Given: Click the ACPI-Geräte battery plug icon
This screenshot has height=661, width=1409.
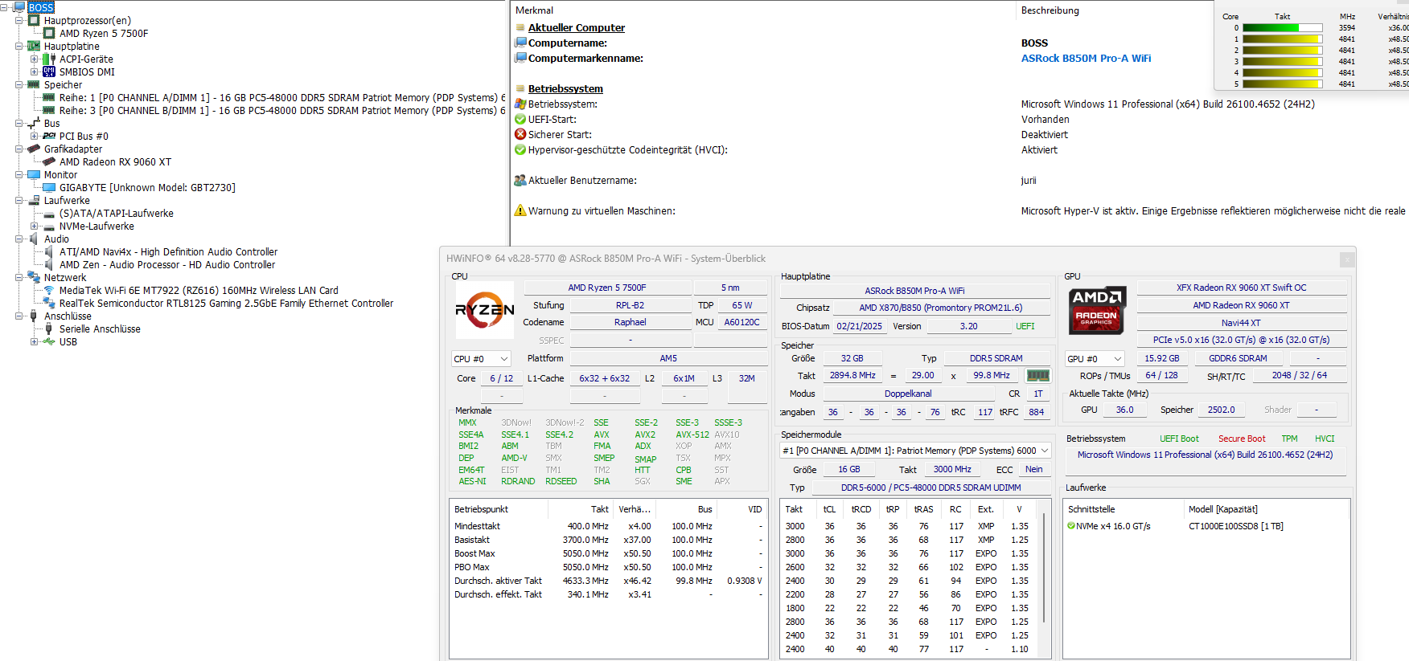Looking at the screenshot, I should (x=49, y=59).
